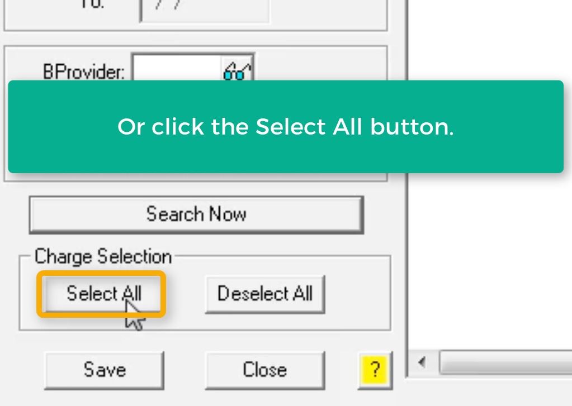Click the BProvider field label
The width and height of the screenshot is (572, 406).
[83, 71]
